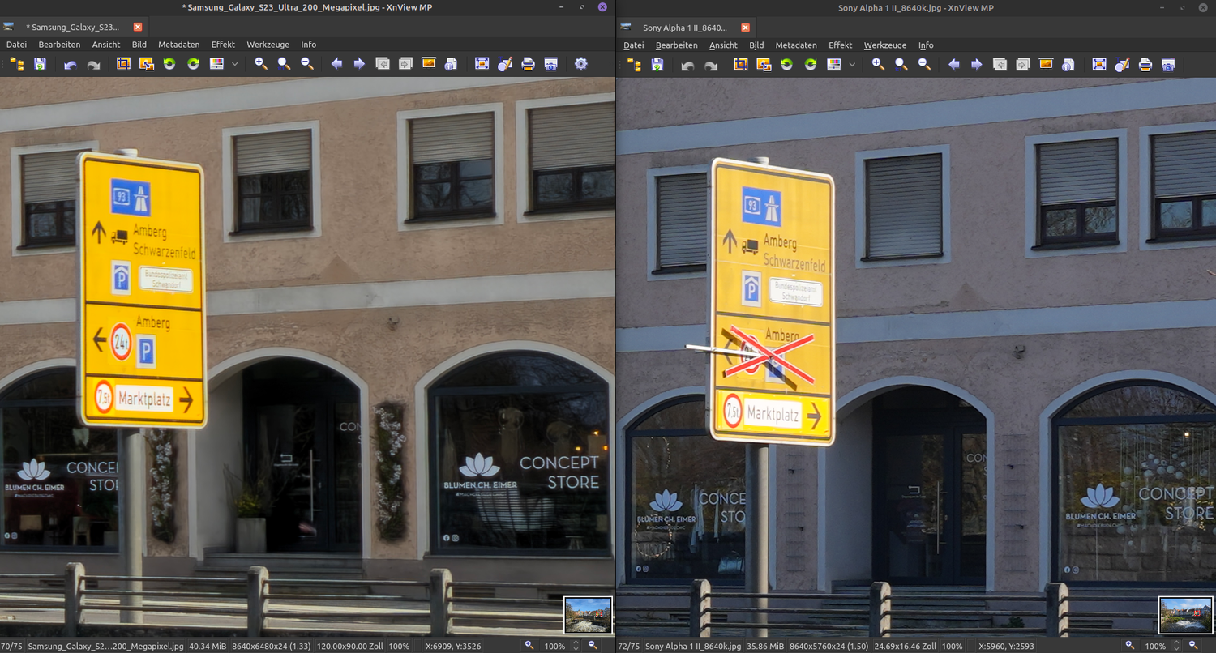The height and width of the screenshot is (653, 1216).
Task: Open the Effekt menu in the Samsung window
Action: click(x=223, y=45)
